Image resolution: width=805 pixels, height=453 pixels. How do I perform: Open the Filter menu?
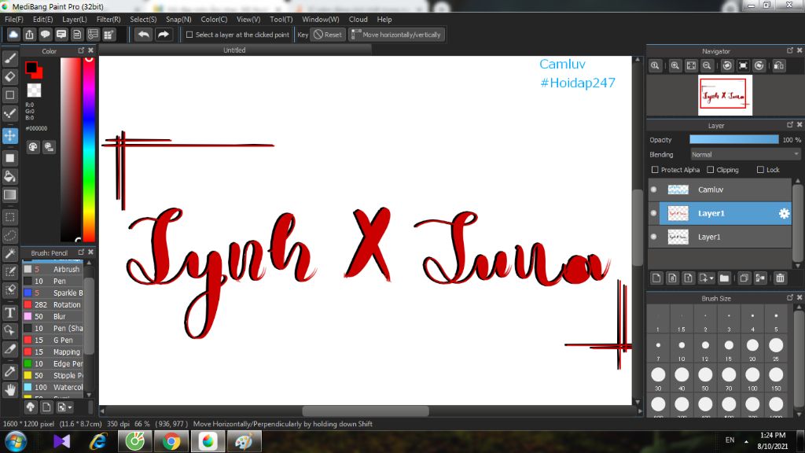pos(108,19)
